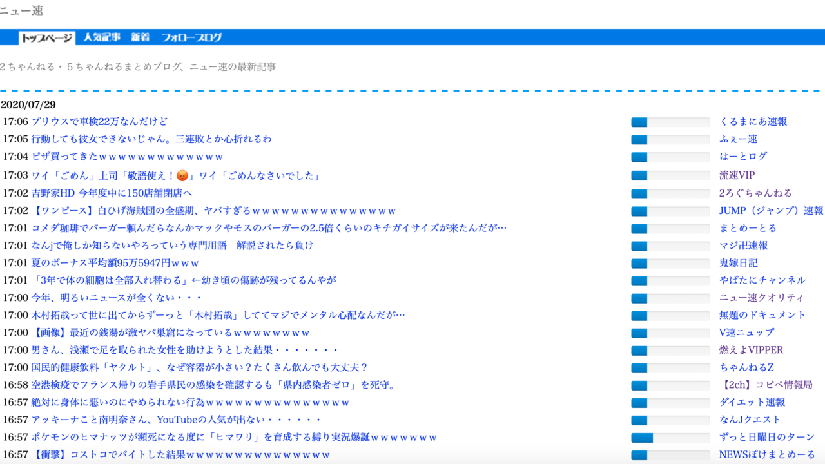
Task: Open the 新着 tab
Action: click(141, 37)
